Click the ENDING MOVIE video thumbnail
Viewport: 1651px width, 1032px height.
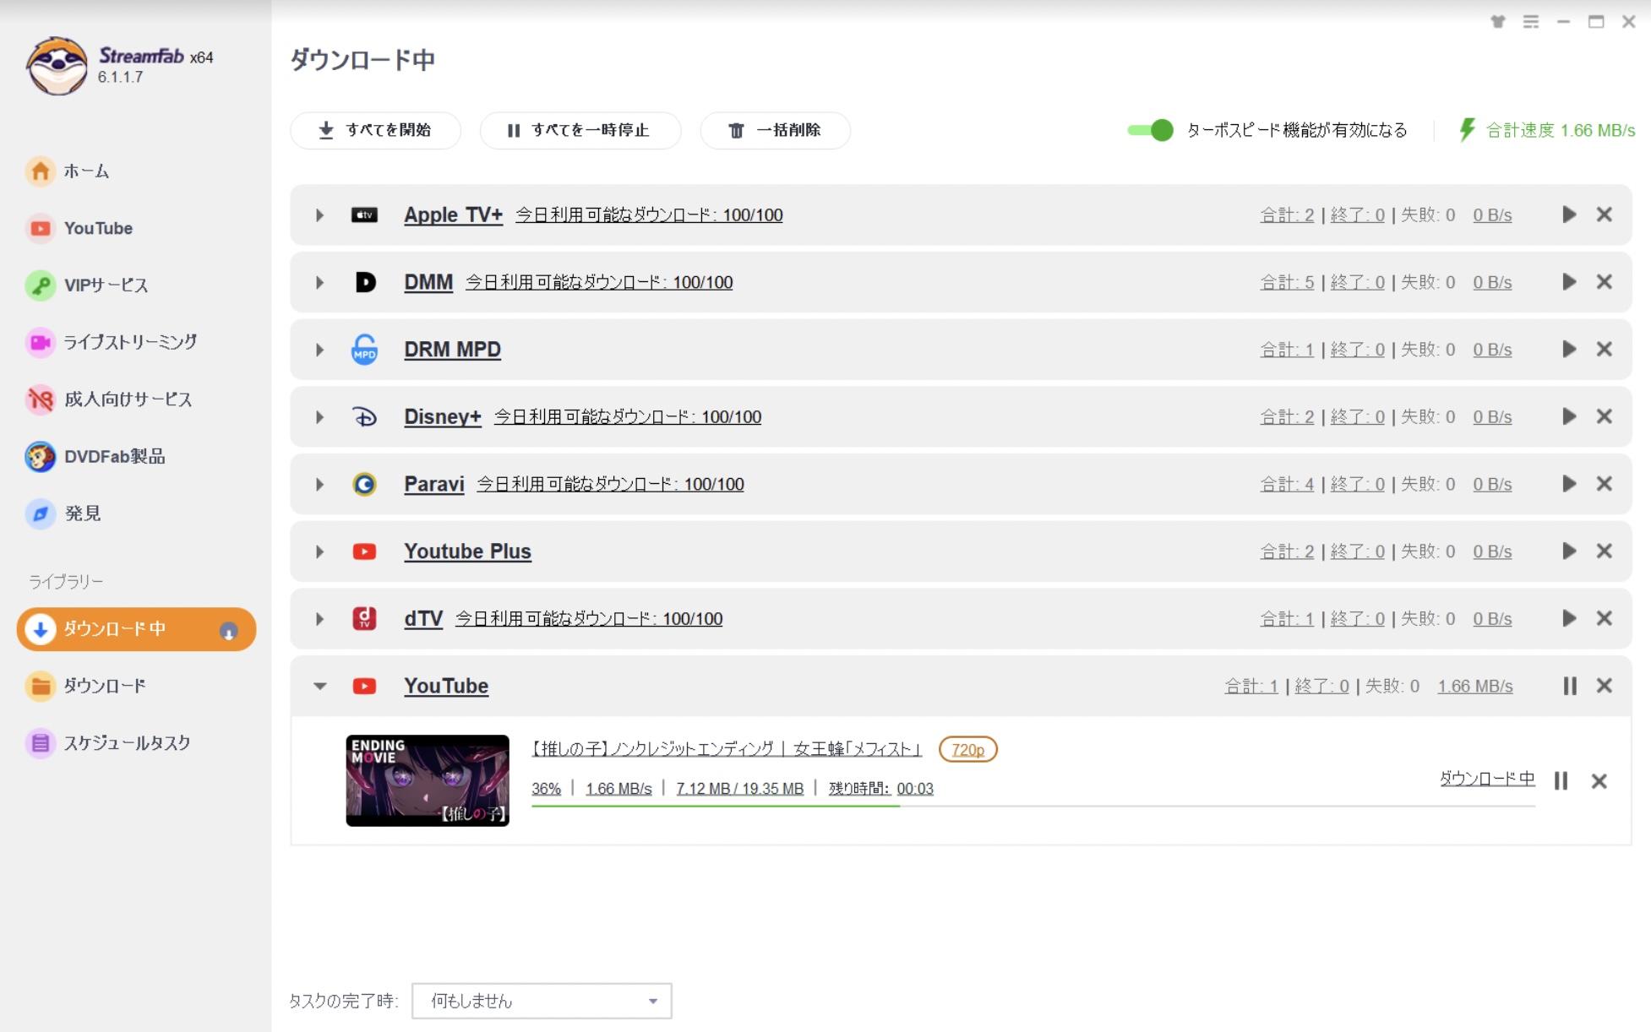[x=428, y=780]
